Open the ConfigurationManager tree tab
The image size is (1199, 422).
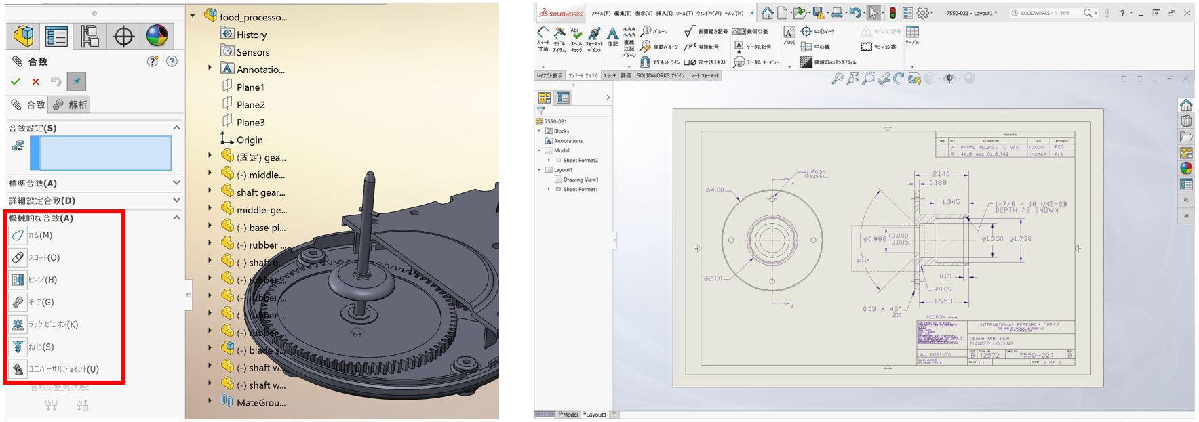pyautogui.click(x=90, y=36)
